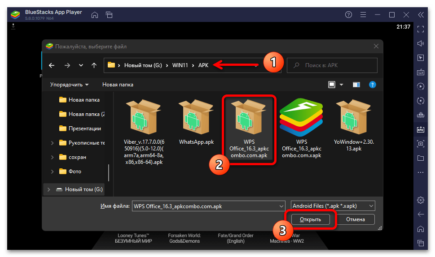Select Фото folder in sidebar tree
The height and width of the screenshot is (257, 435).
tap(70, 171)
